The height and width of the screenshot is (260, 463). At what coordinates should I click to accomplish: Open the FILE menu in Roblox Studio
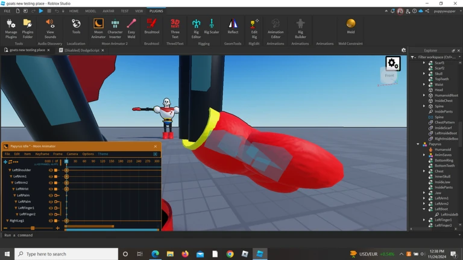pyautogui.click(x=7, y=11)
